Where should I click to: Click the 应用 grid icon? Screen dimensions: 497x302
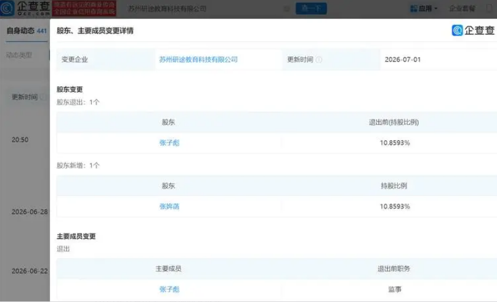413,9
